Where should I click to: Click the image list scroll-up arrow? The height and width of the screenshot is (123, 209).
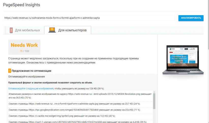[154, 92]
